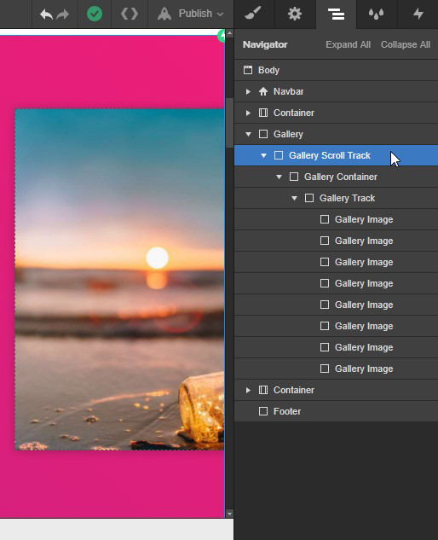Open the code export brackets icon

click(130, 14)
